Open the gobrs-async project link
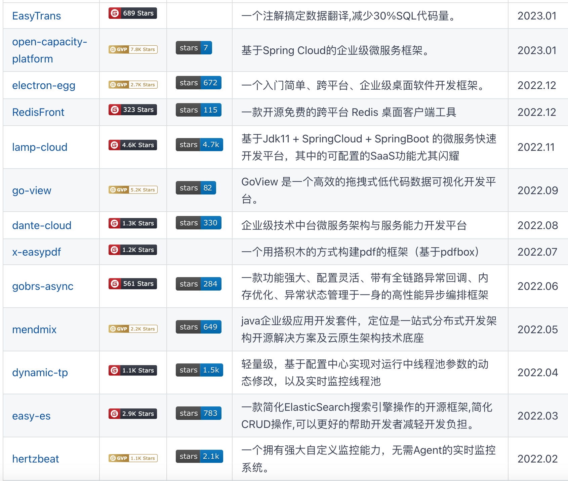The height and width of the screenshot is (481, 568). [x=43, y=286]
